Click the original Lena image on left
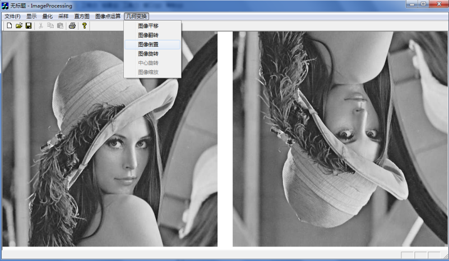This screenshot has width=449, height=261. tap(110, 139)
